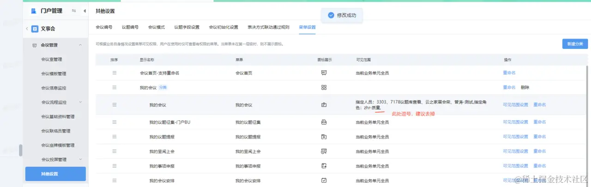Click the display icon in 会议首页 row
The image size is (591, 187).
(x=324, y=73)
